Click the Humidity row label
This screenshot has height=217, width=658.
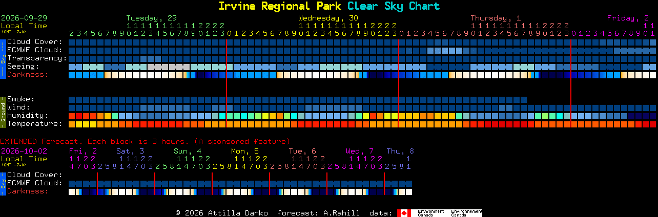28,116
